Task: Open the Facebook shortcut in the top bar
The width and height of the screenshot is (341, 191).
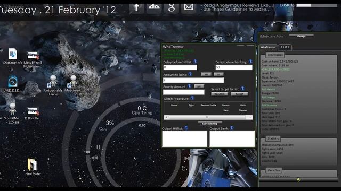Action: pos(136,8)
